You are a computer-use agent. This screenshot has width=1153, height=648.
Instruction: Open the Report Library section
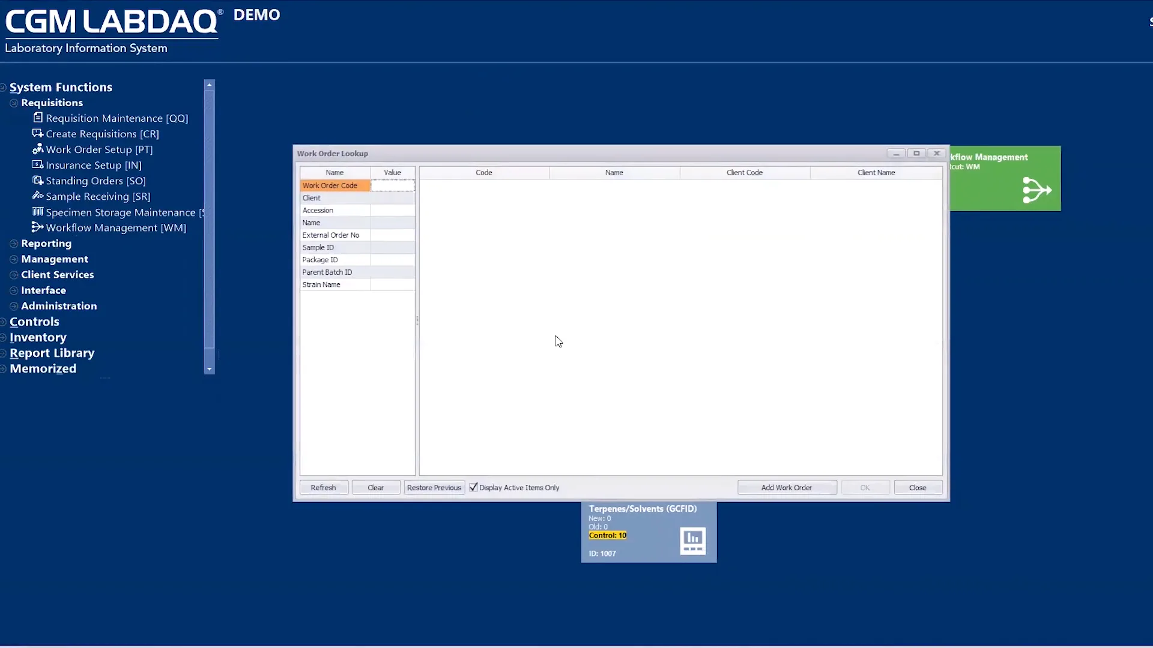(52, 353)
